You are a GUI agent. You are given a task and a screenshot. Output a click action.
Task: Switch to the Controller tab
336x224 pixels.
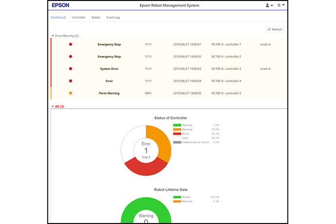(78, 18)
